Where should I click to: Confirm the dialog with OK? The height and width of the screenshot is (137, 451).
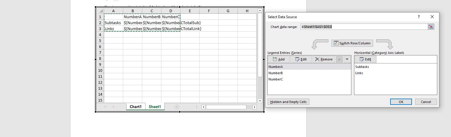pos(401,102)
